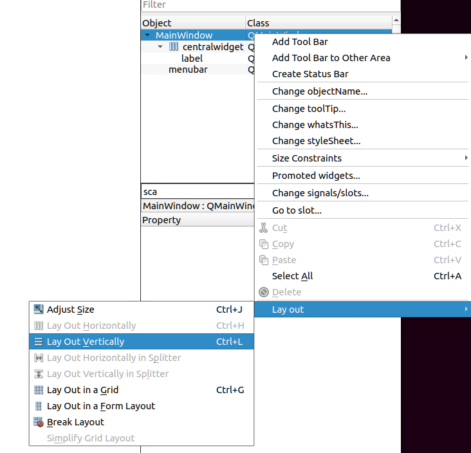Focus the Filter input field
471x453 pixels.
point(271,5)
